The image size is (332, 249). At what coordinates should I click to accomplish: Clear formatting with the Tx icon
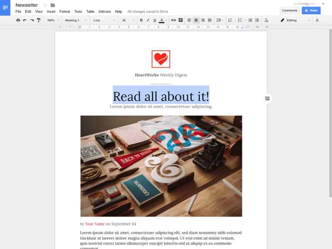pyautogui.click(x=266, y=20)
